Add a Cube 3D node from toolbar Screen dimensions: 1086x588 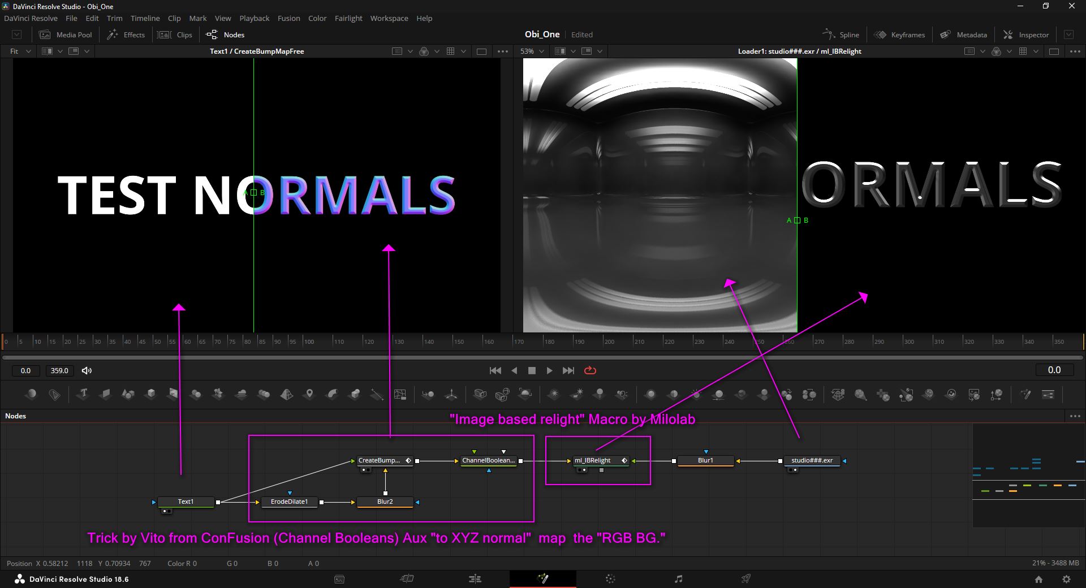150,394
